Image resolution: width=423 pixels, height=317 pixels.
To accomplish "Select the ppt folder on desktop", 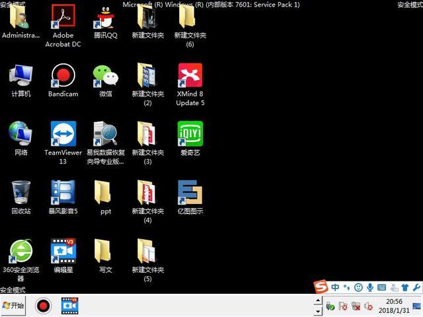I will pos(105,193).
